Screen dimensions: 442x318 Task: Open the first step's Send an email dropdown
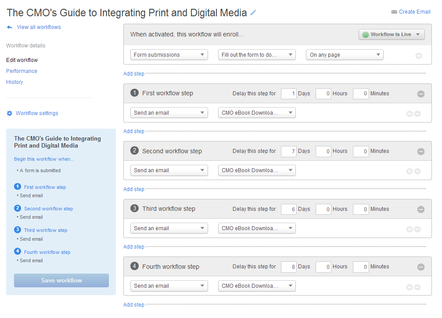pyautogui.click(x=169, y=113)
